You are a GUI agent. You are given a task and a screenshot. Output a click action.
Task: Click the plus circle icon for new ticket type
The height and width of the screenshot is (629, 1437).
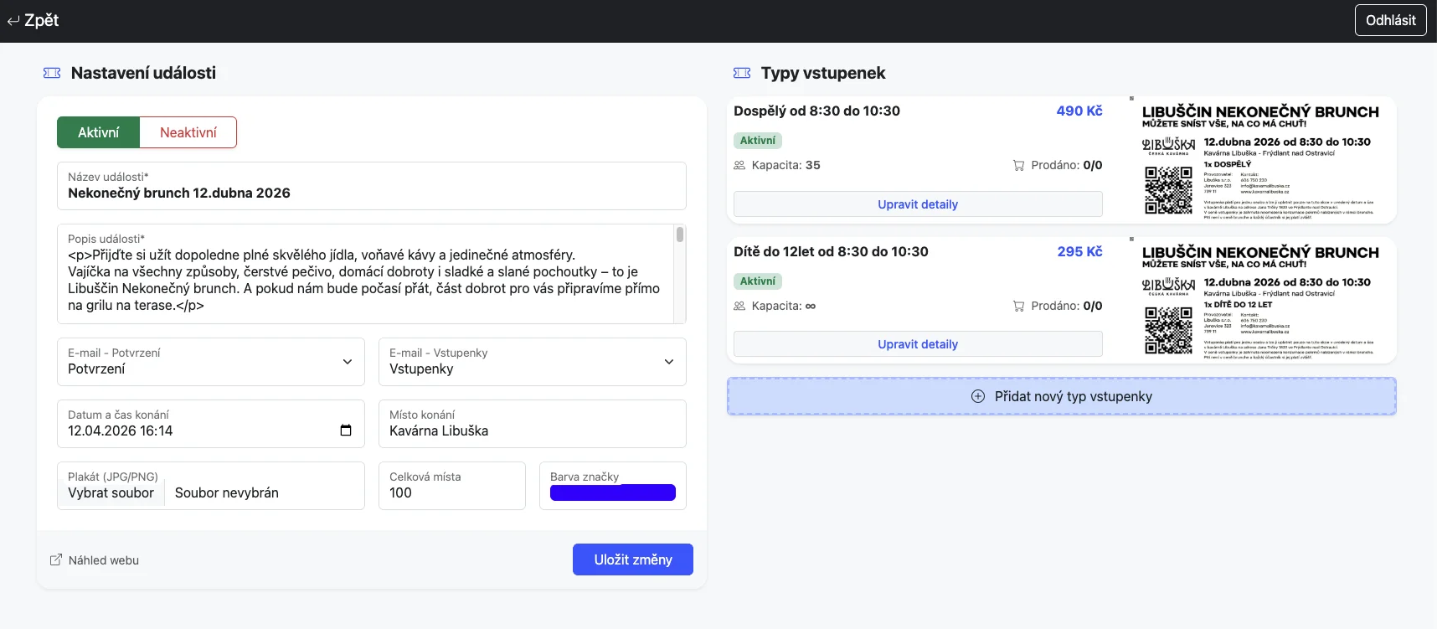pos(978,396)
